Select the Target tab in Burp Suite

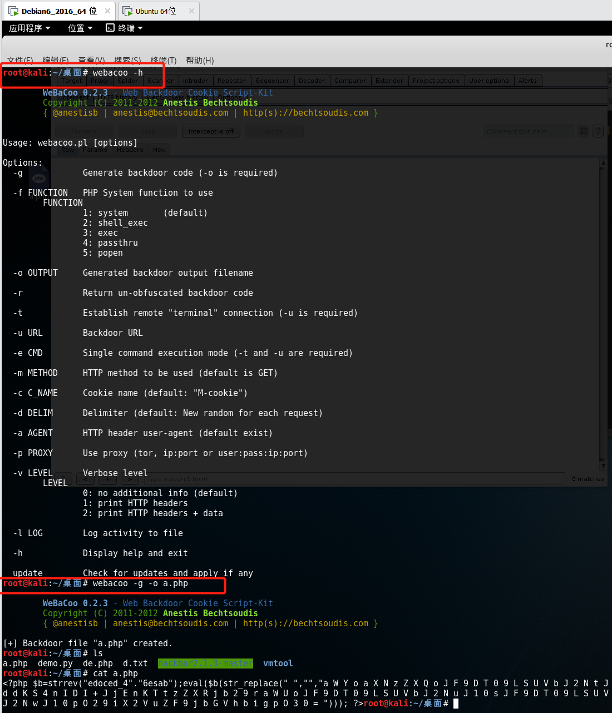click(x=71, y=81)
